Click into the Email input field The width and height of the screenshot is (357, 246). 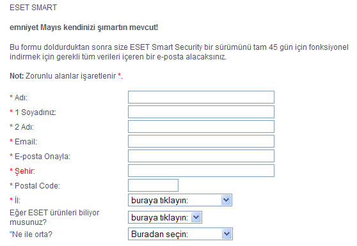click(201, 141)
